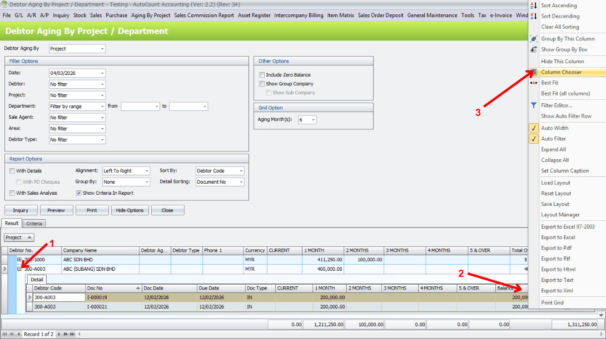Click the Group By This Column icon
The width and height of the screenshot is (606, 339).
coord(533,39)
